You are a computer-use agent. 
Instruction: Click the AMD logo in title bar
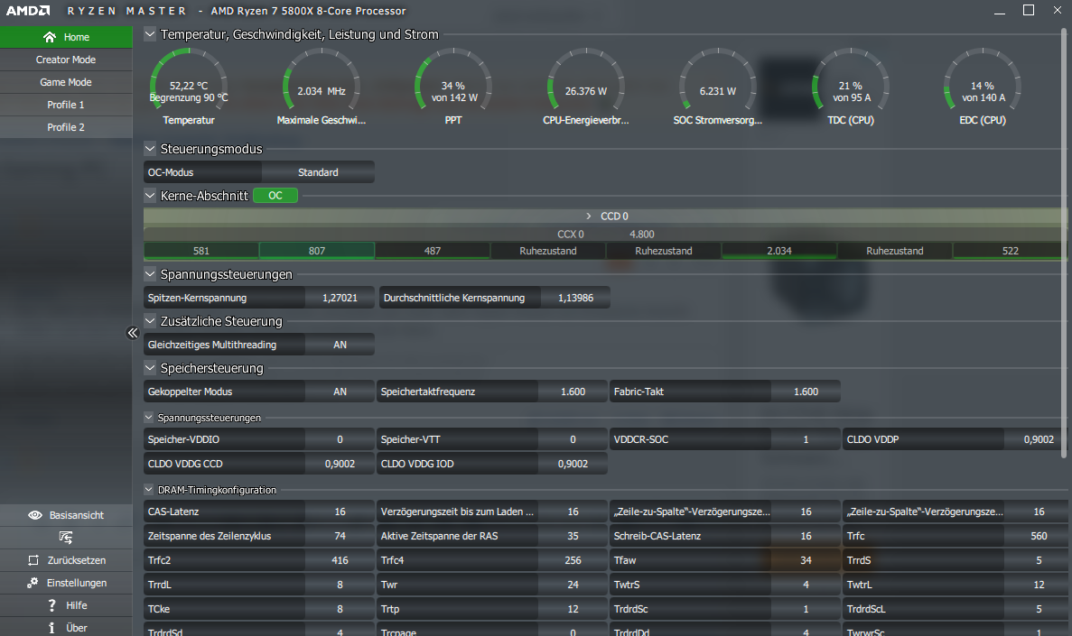click(x=28, y=11)
